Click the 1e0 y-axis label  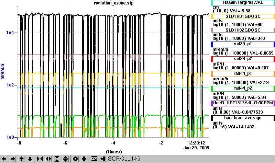click(10, 137)
